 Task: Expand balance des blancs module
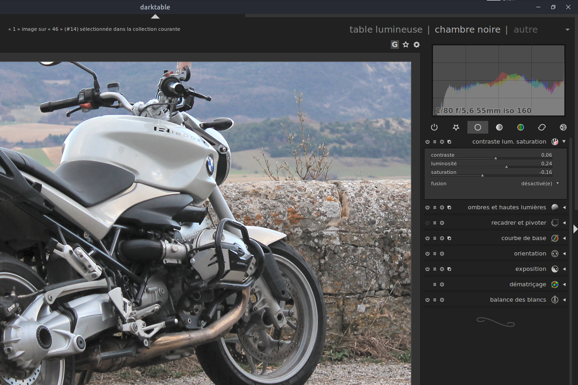[564, 300]
